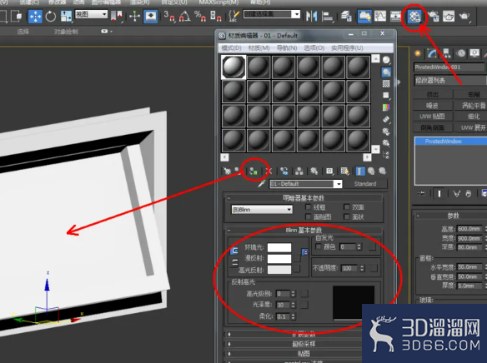Click the 噪波 modifier button

coord(432,106)
